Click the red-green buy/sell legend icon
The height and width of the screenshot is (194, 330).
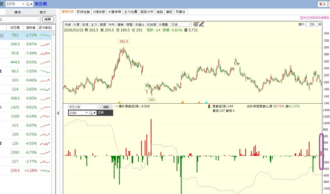pos(209,106)
